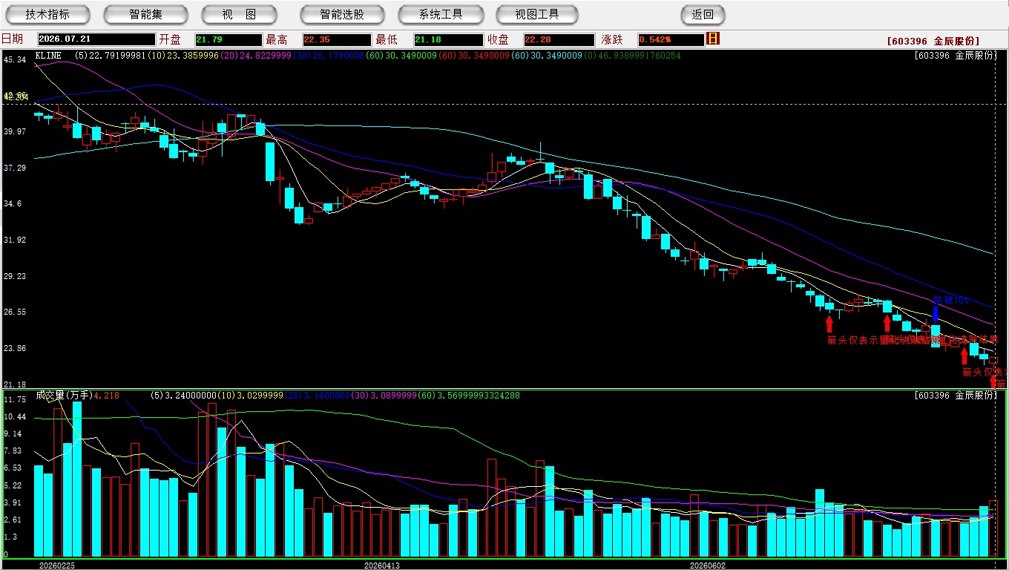Click the blue 跌破10% arrow marker
1009x570 pixels.
coord(935,313)
